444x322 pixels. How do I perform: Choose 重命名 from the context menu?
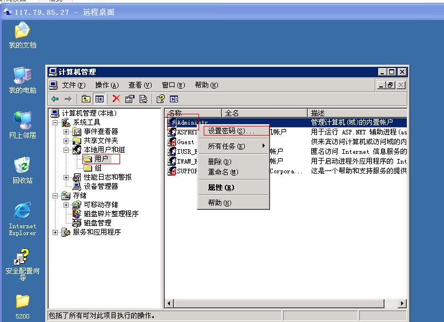[x=223, y=172]
